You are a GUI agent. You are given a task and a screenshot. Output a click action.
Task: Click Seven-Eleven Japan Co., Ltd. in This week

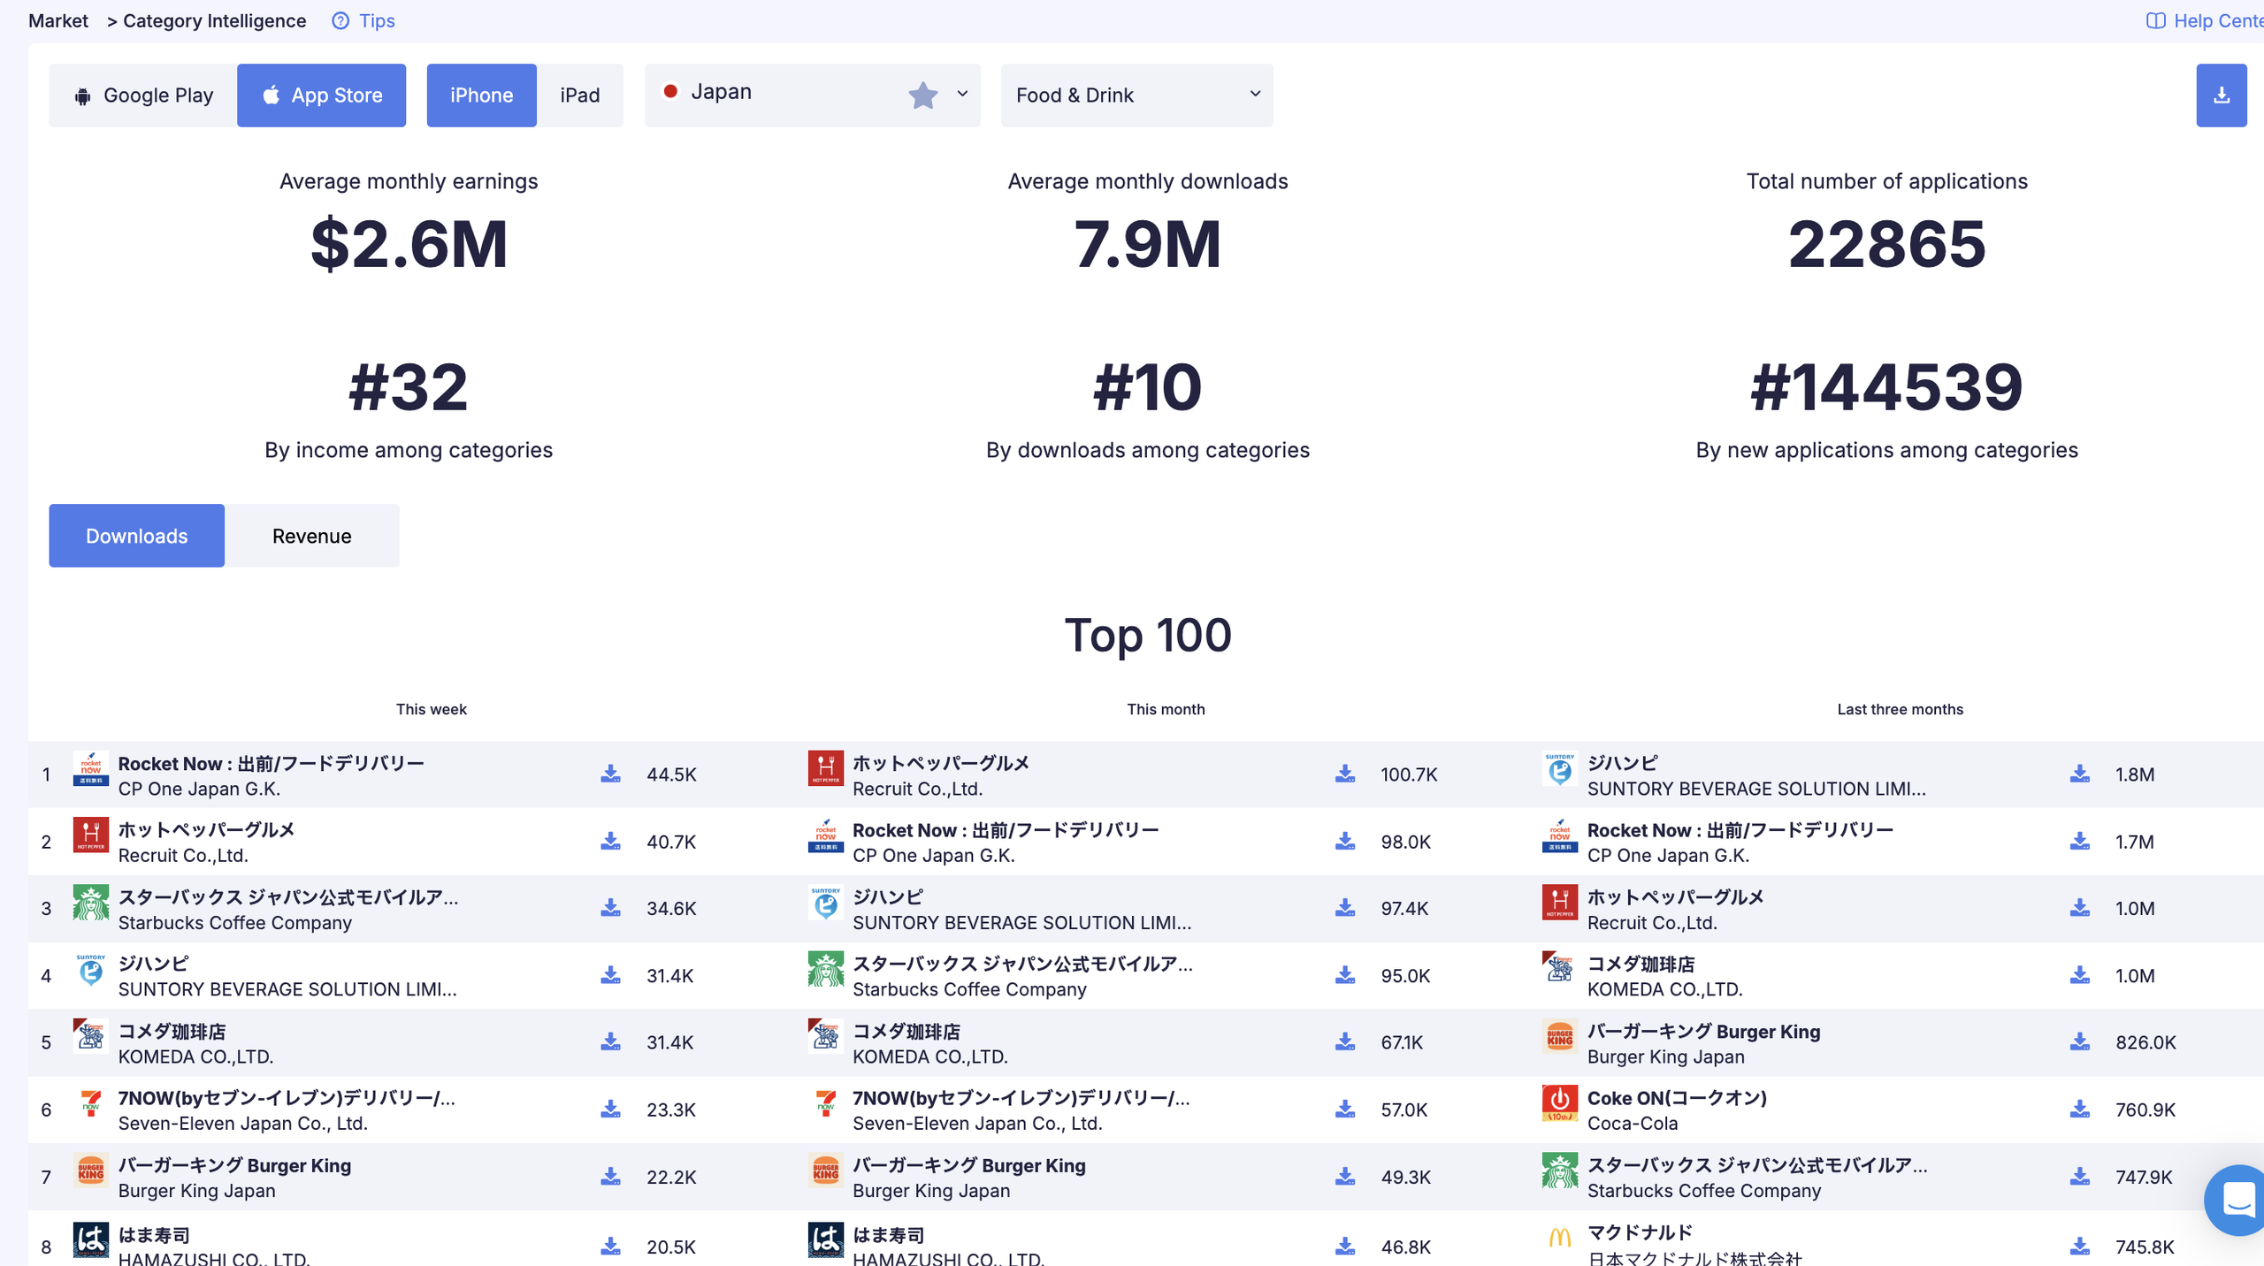[x=242, y=1123]
